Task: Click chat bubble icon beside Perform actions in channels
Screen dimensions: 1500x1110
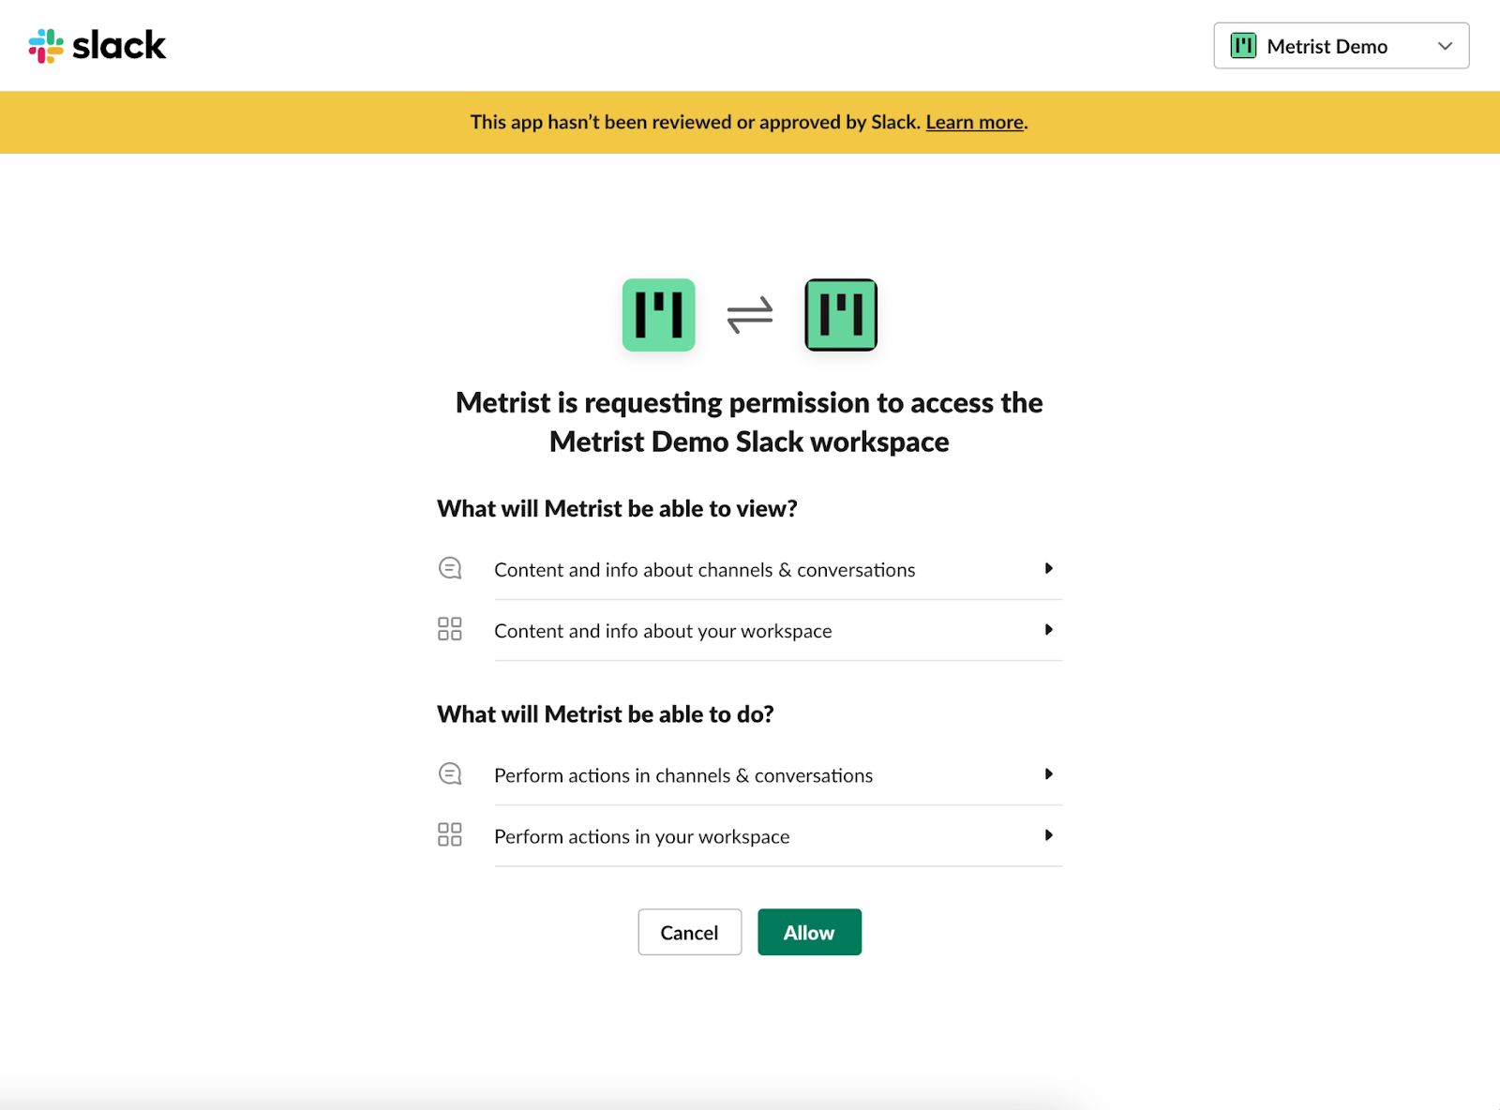Action: [450, 773]
